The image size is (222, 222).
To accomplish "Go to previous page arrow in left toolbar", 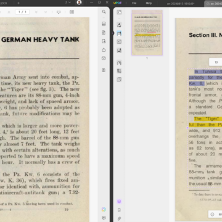I will pyautogui.click(x=9, y=12).
